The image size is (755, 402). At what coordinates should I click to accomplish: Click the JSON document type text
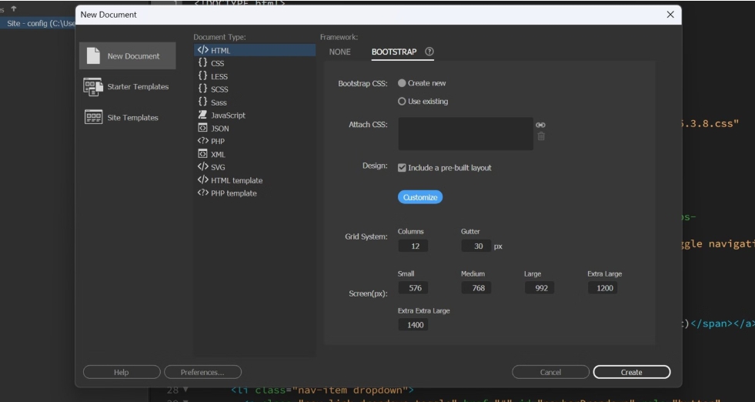(x=220, y=129)
